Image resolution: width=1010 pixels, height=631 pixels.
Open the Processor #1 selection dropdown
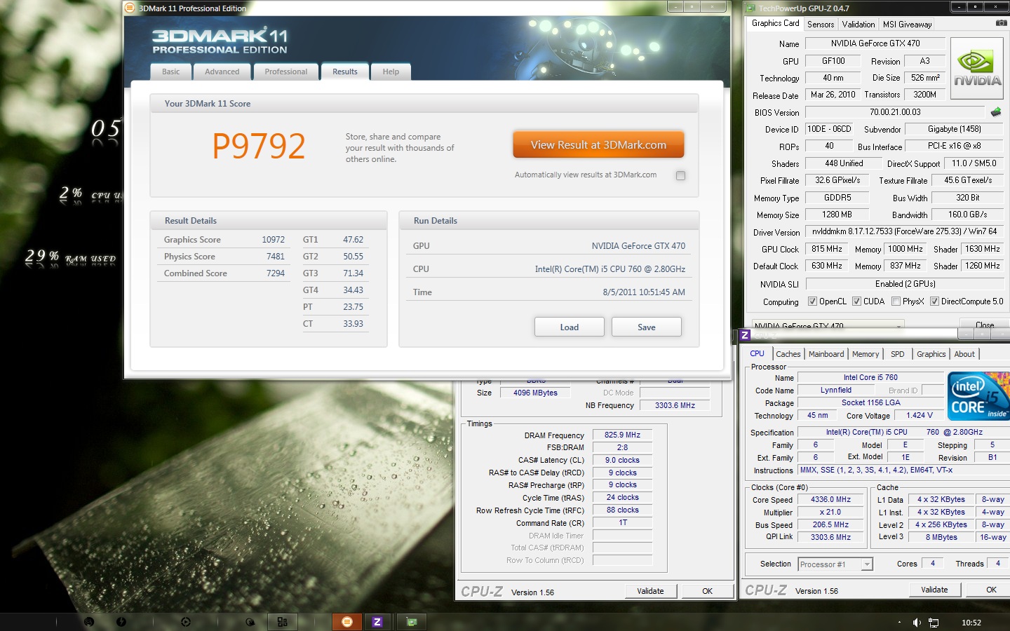(x=835, y=564)
